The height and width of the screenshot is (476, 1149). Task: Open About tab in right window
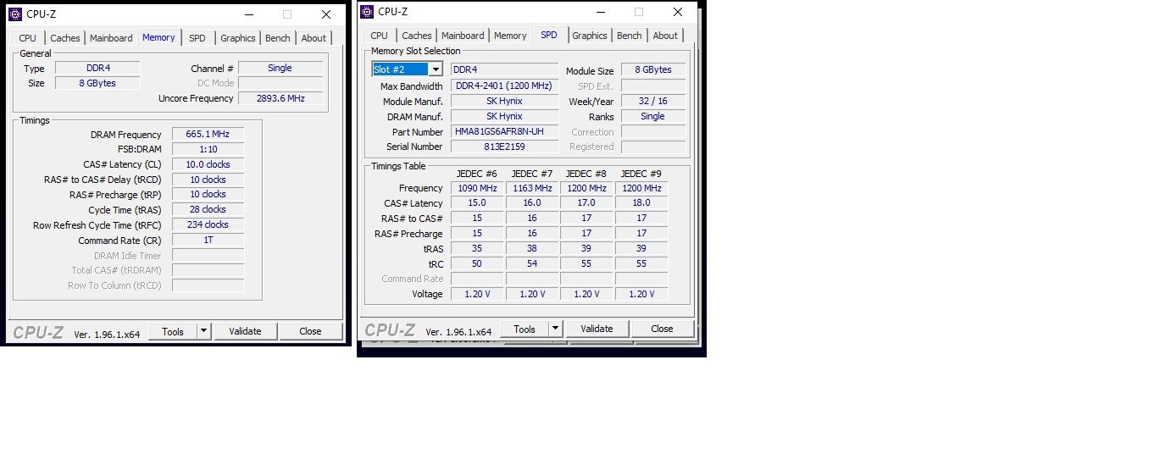click(x=665, y=36)
